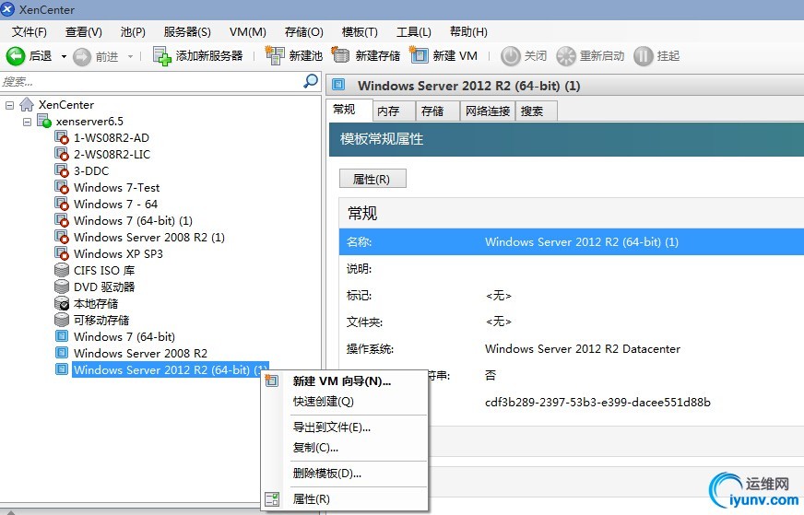Click the New Storage (新建存储) icon

(340, 55)
